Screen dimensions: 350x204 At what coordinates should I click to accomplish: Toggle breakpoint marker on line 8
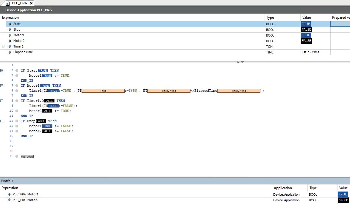[x=17, y=101]
